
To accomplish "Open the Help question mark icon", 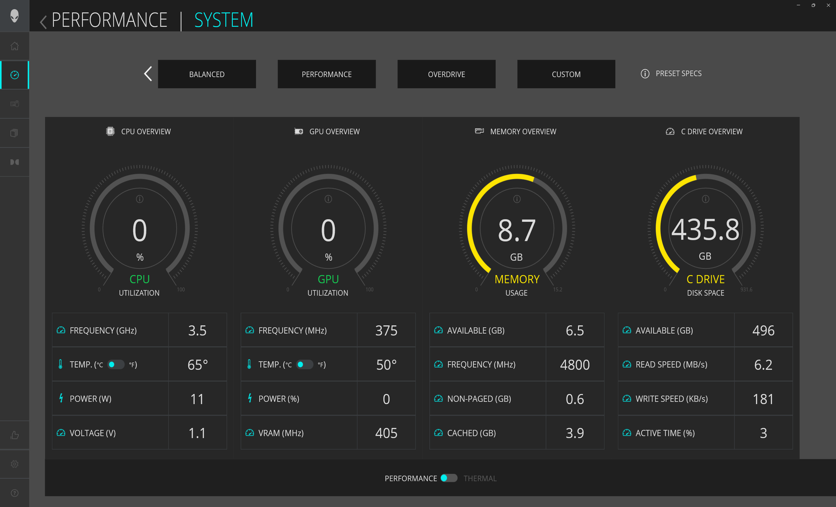I will click(14, 493).
